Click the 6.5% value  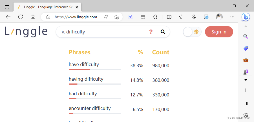coord(138,109)
